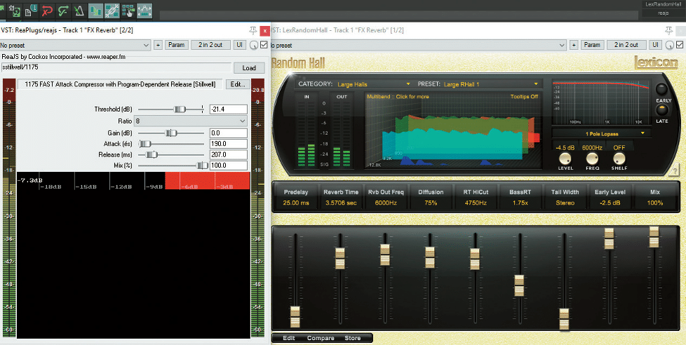Enable the EARLY reflections button
This screenshot has width=686, height=345.
(x=664, y=90)
